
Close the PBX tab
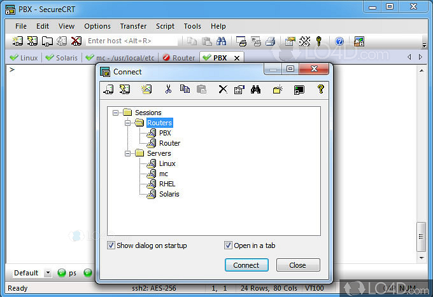tap(237, 58)
